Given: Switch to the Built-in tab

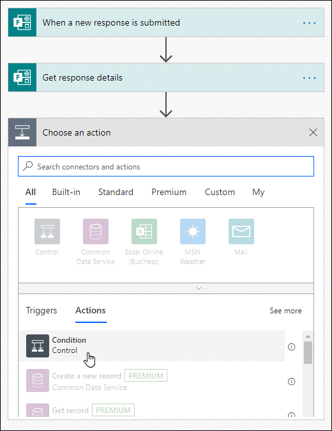Looking at the screenshot, I should tap(66, 192).
